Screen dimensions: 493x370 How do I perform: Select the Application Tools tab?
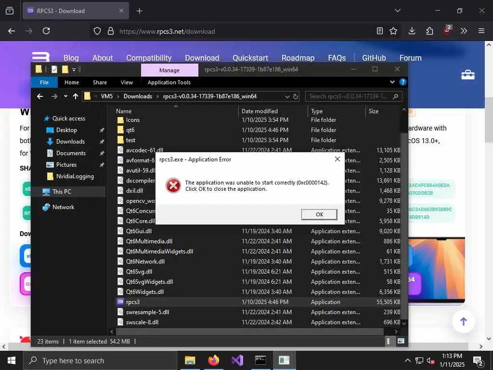tap(169, 82)
